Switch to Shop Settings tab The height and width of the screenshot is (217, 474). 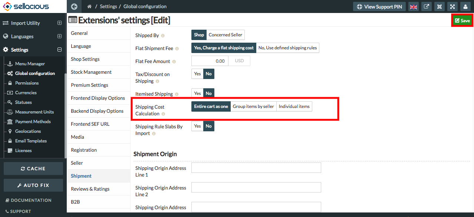[x=99, y=59]
